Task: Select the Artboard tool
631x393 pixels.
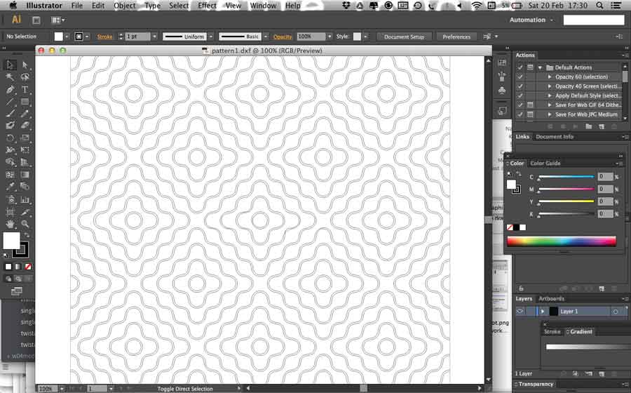Action: 10,211
